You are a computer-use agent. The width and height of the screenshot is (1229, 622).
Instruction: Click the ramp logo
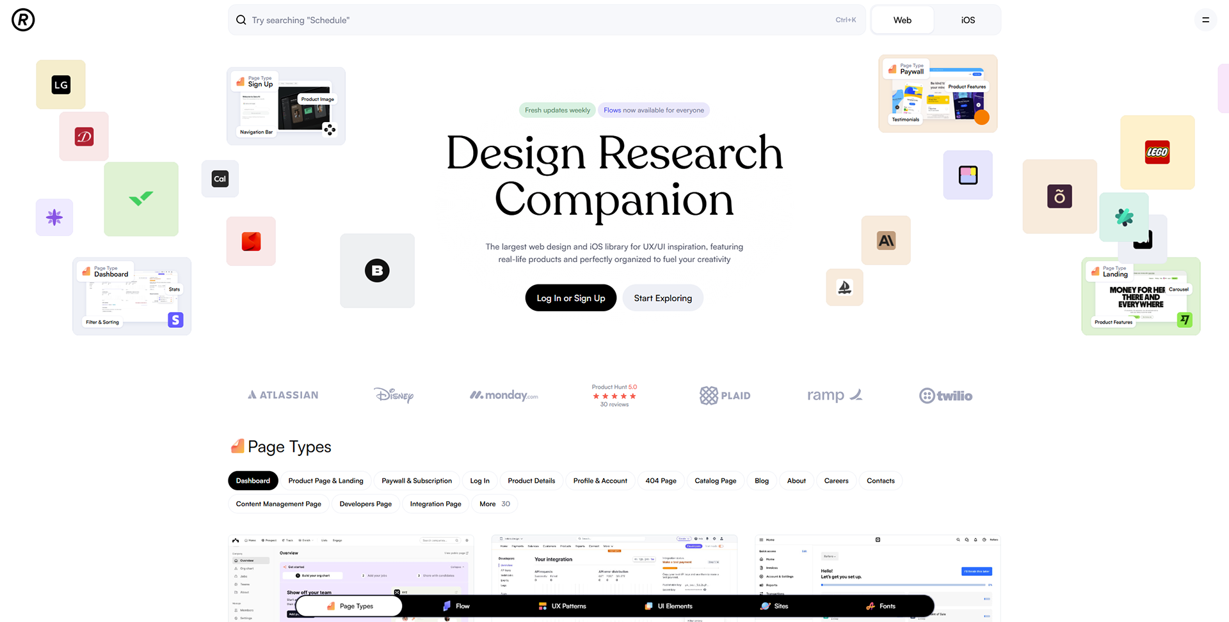(835, 395)
